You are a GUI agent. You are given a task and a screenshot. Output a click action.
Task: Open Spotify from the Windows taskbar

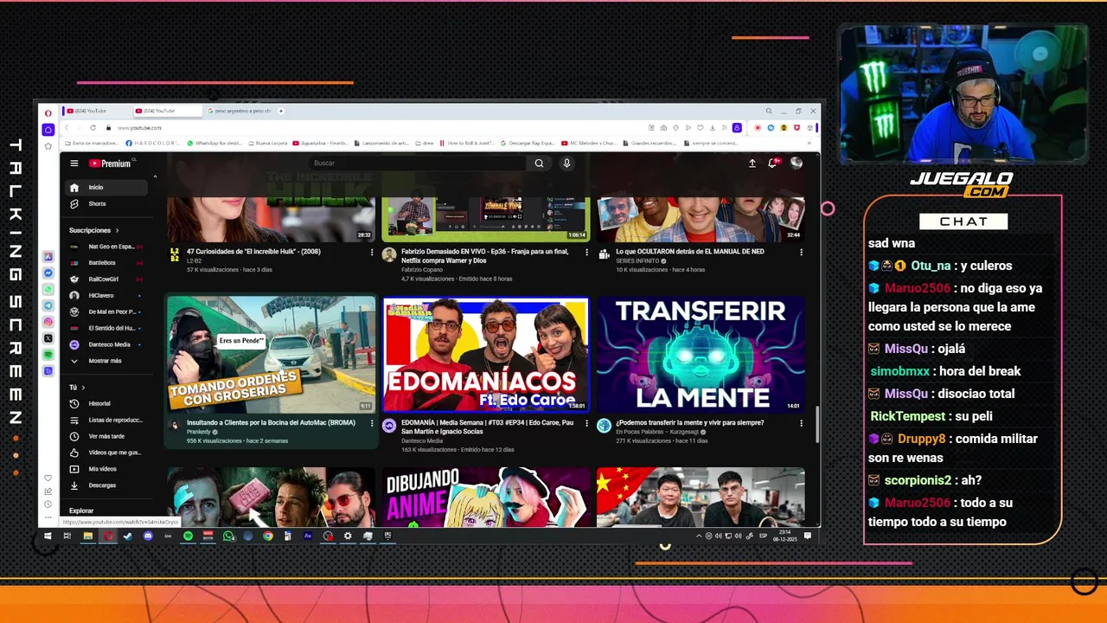click(x=188, y=536)
